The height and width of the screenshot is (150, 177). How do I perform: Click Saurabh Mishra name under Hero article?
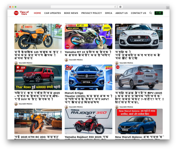[x=25, y=63]
